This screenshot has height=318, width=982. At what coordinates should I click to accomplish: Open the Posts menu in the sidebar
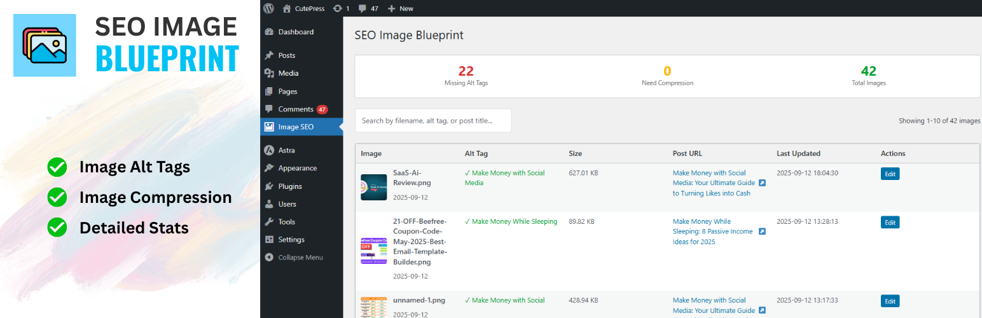[x=286, y=55]
